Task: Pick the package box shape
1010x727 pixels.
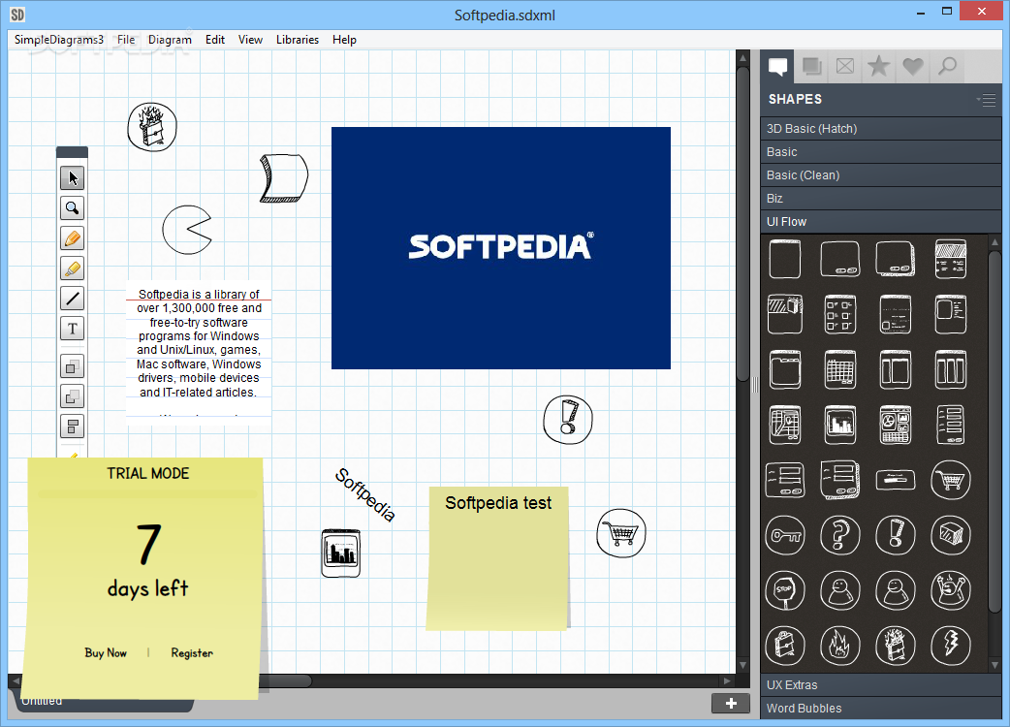Action: point(951,535)
